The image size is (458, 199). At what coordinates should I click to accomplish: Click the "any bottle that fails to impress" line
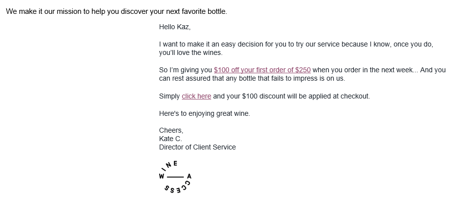pyautogui.click(x=252, y=79)
